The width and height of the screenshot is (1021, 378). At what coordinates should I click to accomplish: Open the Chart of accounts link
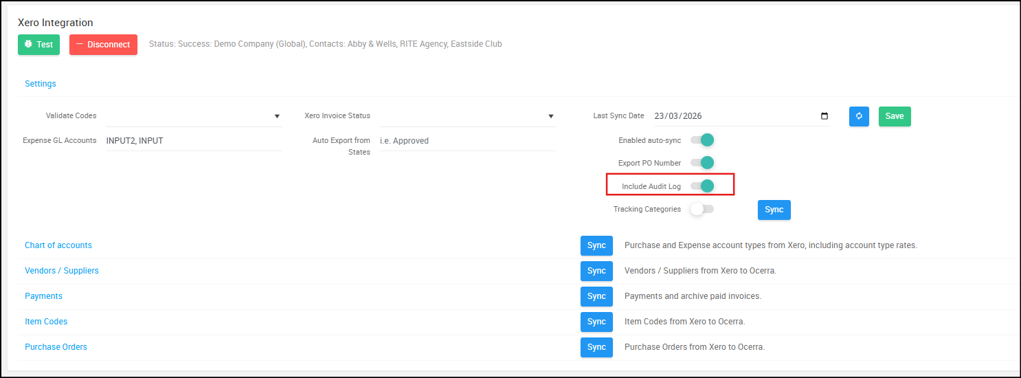58,245
